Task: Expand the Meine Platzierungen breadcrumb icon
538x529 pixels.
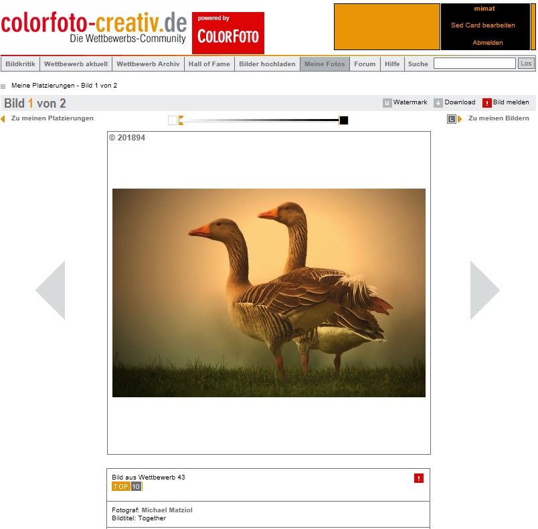Action: (3, 86)
